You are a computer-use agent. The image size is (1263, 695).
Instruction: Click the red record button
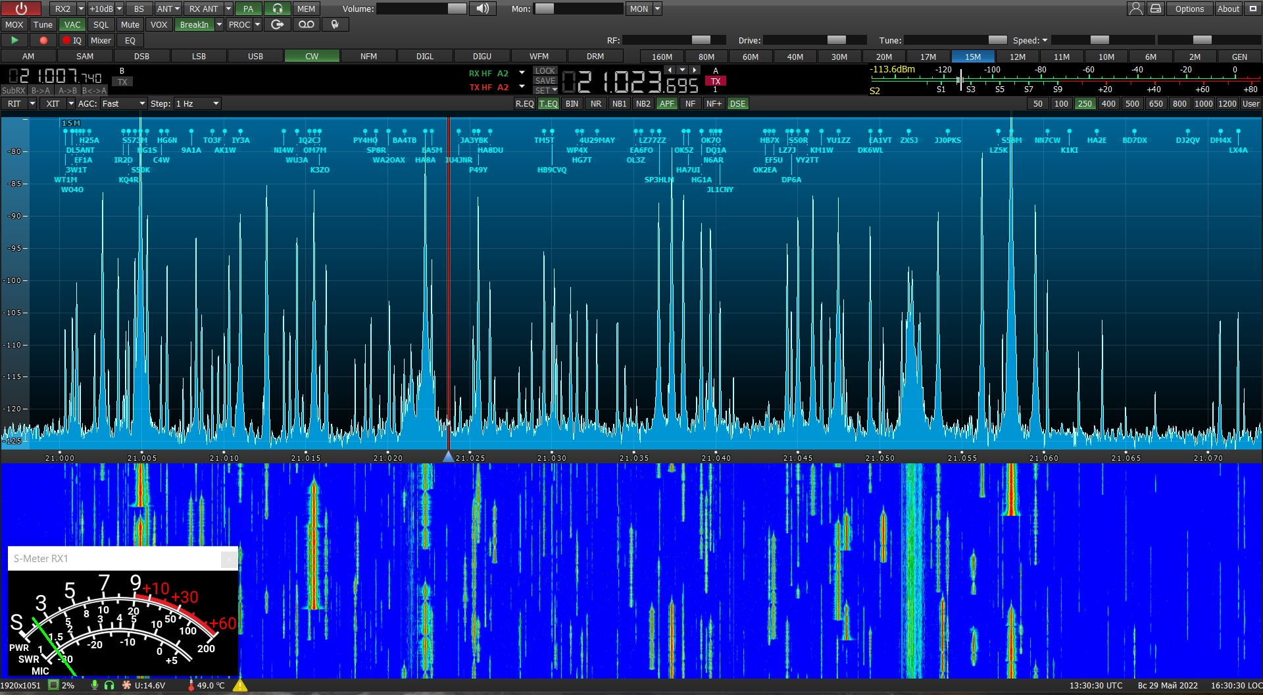coord(43,40)
